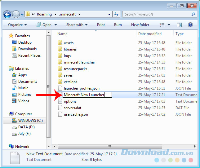The image size is (200, 168).
Task: Open the view options dropdown arrow
Action: point(169,25)
